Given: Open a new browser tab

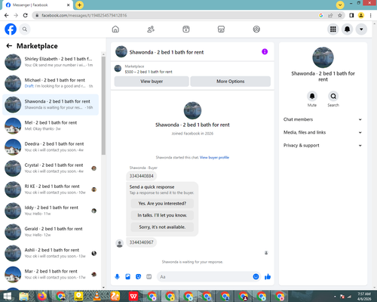Looking at the screenshot, I should [x=79, y=5].
